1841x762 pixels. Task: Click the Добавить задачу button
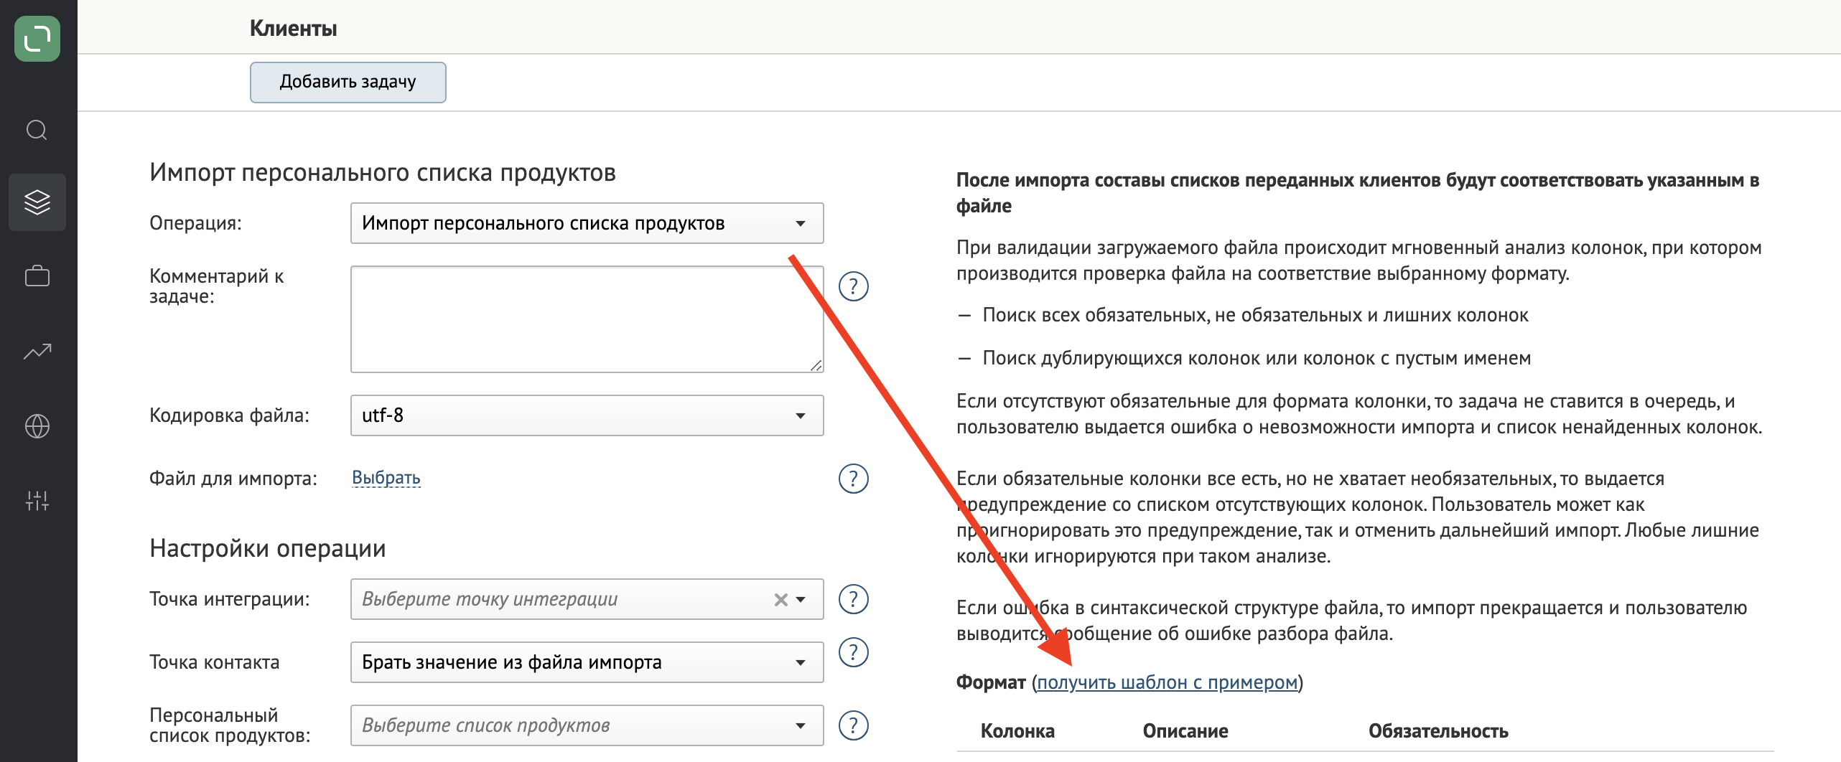pos(348,83)
